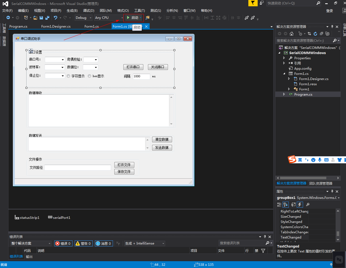This screenshot has width=346, height=268.
Task: Switch to the Form1.Designer.cs tab
Action: pos(56,26)
